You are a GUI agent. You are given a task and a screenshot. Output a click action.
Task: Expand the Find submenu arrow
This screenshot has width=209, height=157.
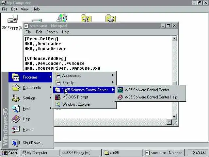[50, 108]
